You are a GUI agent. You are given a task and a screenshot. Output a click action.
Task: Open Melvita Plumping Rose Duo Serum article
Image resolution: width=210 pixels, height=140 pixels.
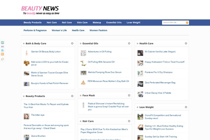(105, 72)
